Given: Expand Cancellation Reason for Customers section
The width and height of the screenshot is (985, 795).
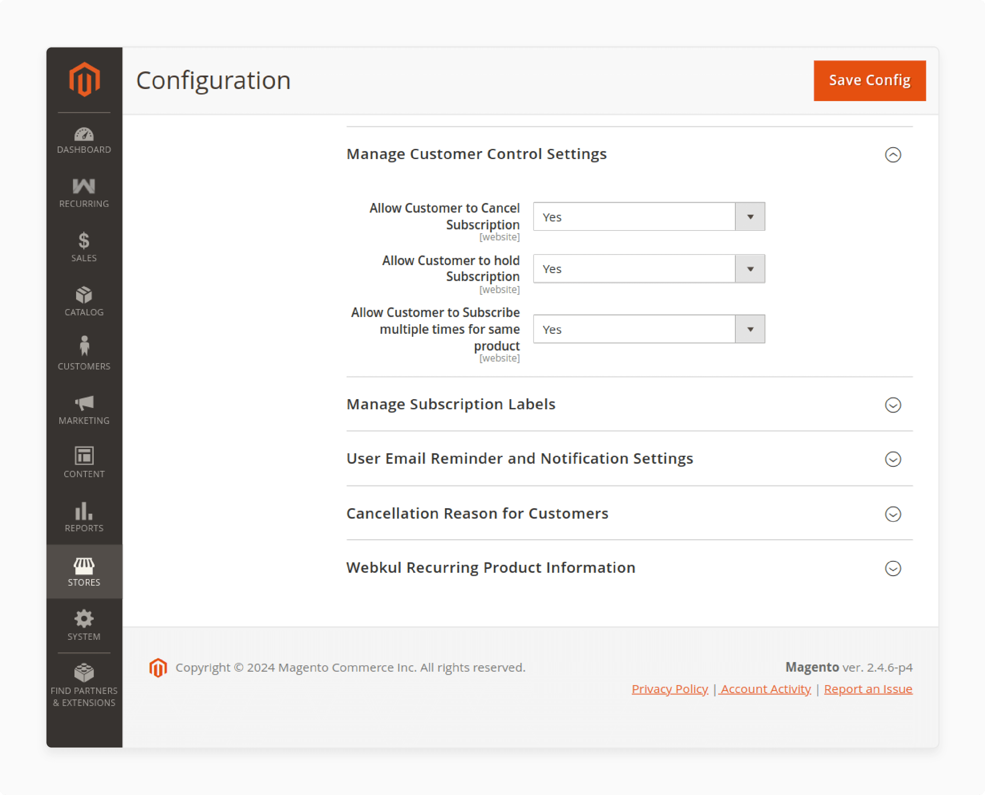Looking at the screenshot, I should point(893,514).
